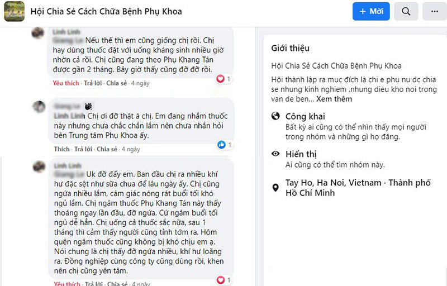
Task: Click the heart reaction on the third comment
Action: point(221,280)
